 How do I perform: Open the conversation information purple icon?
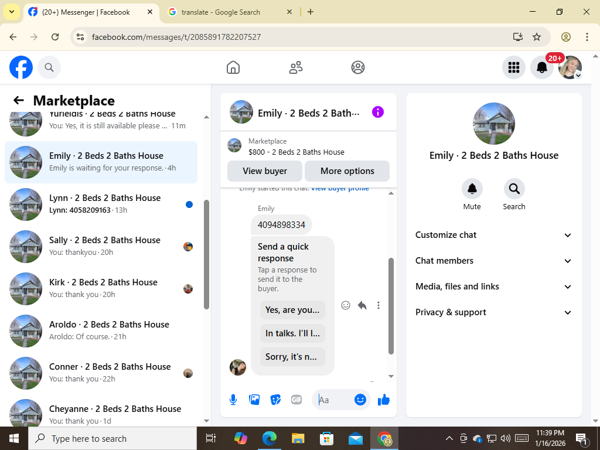click(x=378, y=112)
